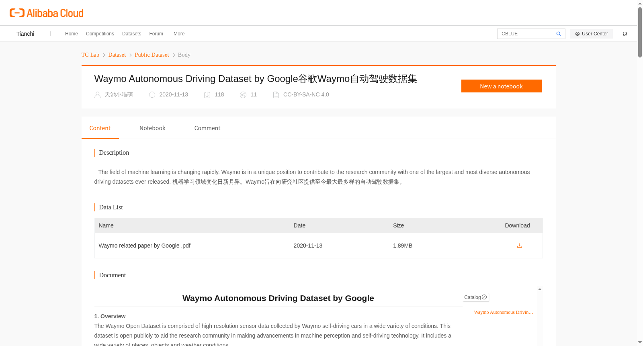Click the search magnifier icon
643x346 pixels.
tap(558, 34)
